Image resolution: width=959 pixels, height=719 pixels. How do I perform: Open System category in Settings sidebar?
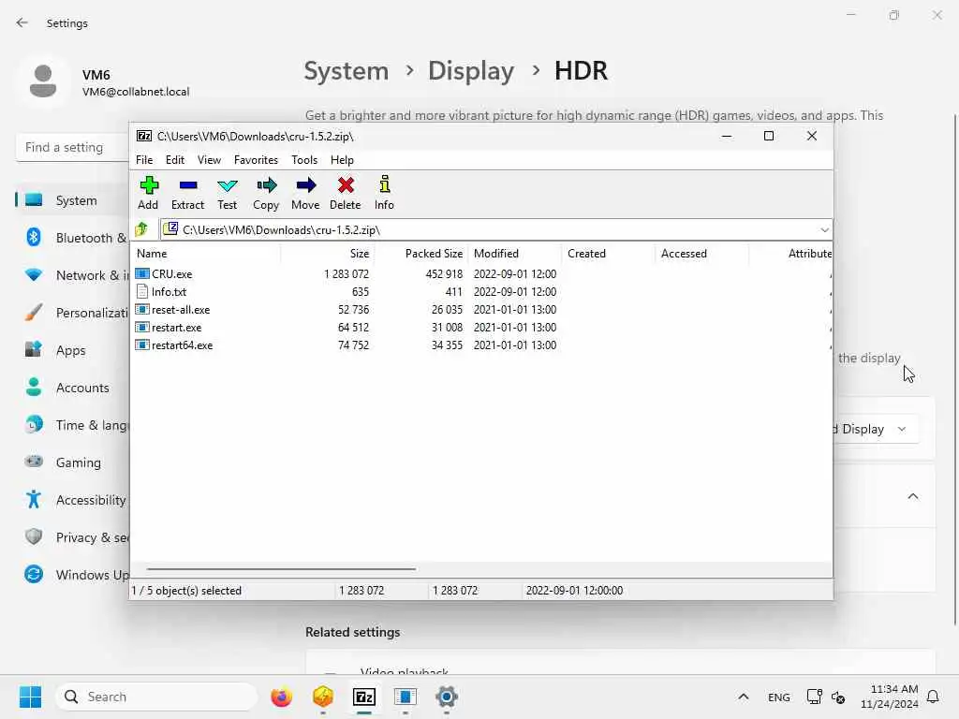coord(72,200)
